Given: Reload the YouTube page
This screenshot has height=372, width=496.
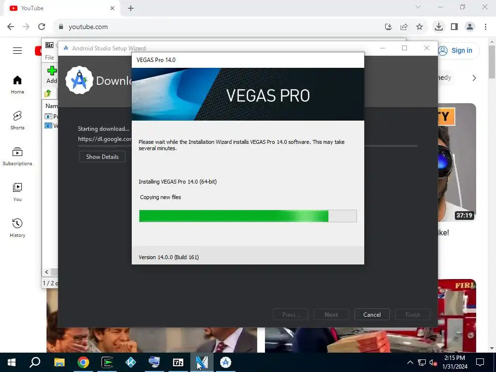Looking at the screenshot, I should coord(42,27).
